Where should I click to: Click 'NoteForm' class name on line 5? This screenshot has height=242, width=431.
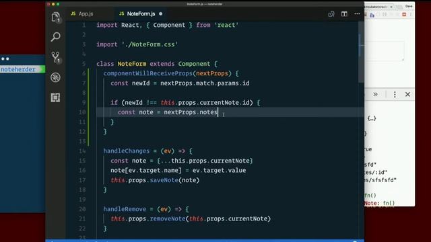click(132, 64)
